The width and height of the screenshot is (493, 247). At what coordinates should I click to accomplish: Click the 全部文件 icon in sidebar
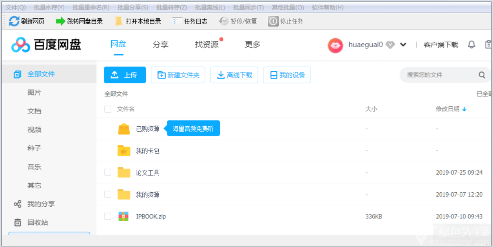pyautogui.click(x=18, y=74)
